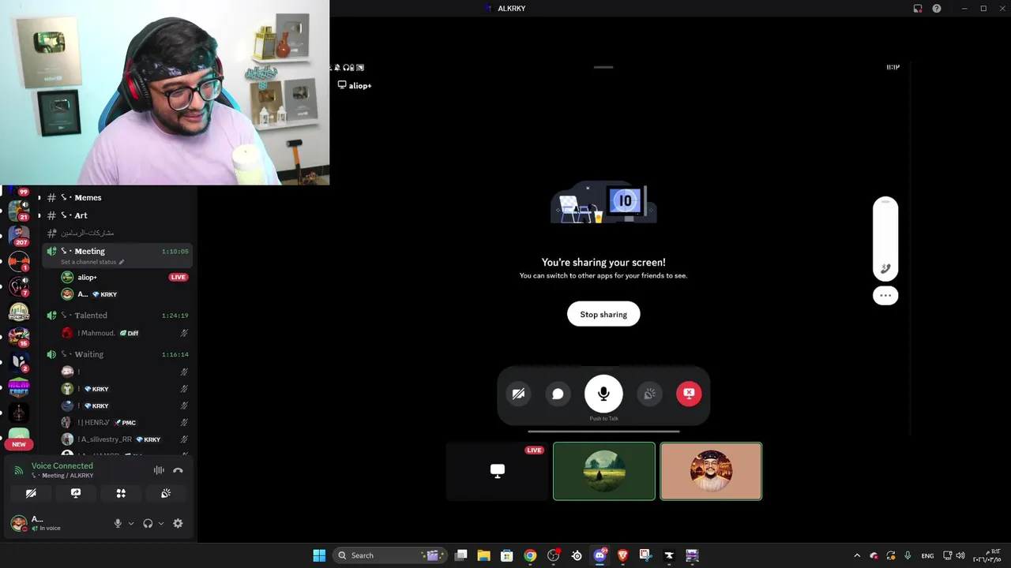Toggle noise suppression waveform icon
Screen dimensions: 1011x568
pyautogui.click(x=159, y=470)
